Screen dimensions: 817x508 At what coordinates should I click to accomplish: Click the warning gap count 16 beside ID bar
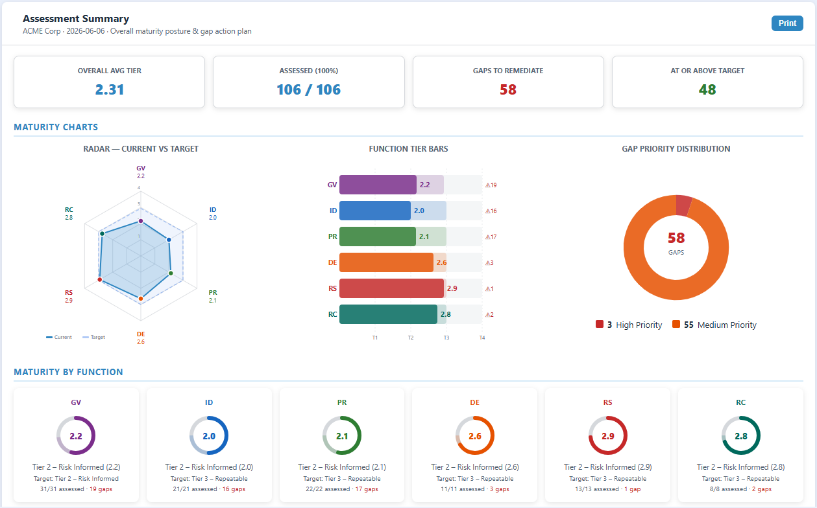pyautogui.click(x=491, y=211)
